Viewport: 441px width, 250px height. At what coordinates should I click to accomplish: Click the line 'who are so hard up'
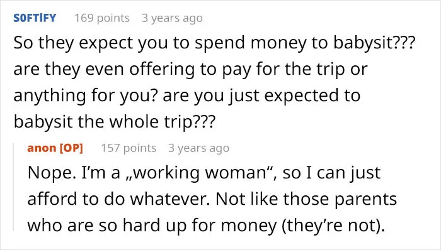(206, 226)
